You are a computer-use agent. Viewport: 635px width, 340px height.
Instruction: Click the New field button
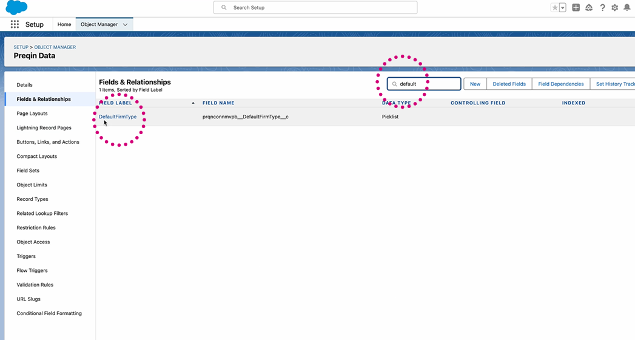tap(475, 84)
